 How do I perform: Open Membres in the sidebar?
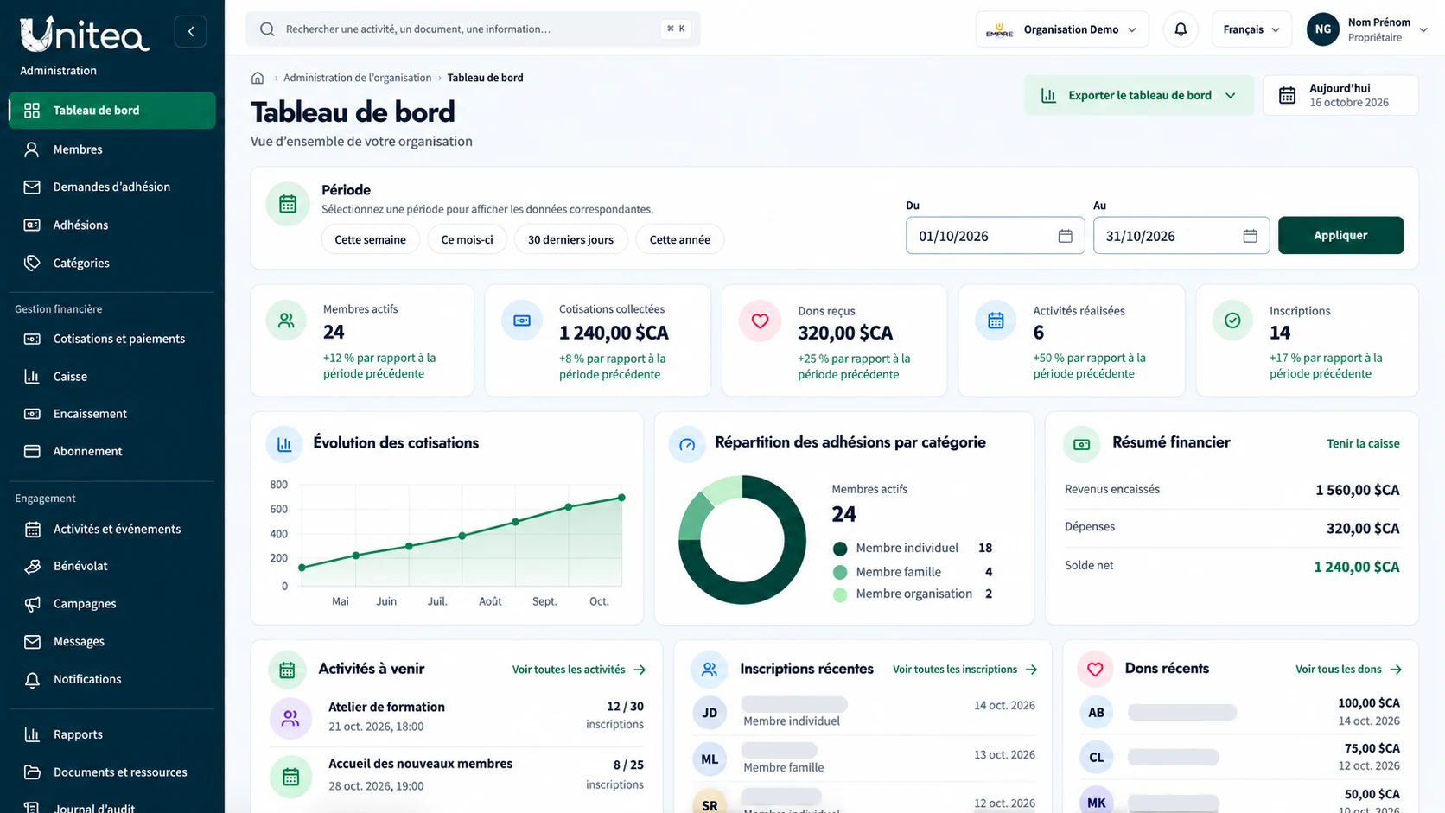112,149
